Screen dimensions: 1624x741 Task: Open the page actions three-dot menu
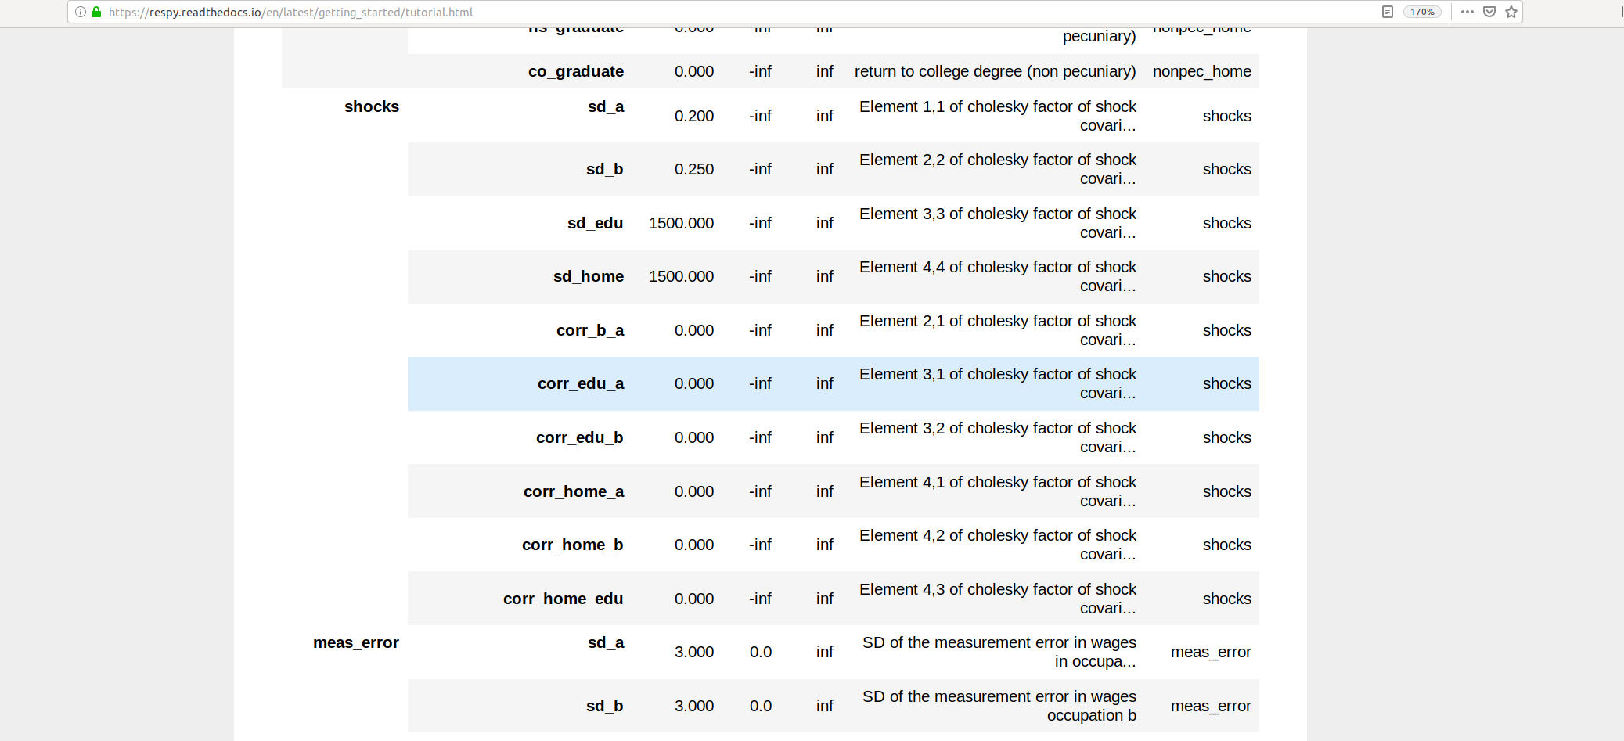click(x=1467, y=12)
